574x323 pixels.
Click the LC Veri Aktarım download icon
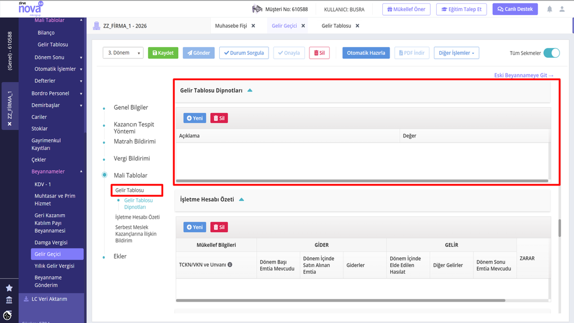(x=26, y=299)
